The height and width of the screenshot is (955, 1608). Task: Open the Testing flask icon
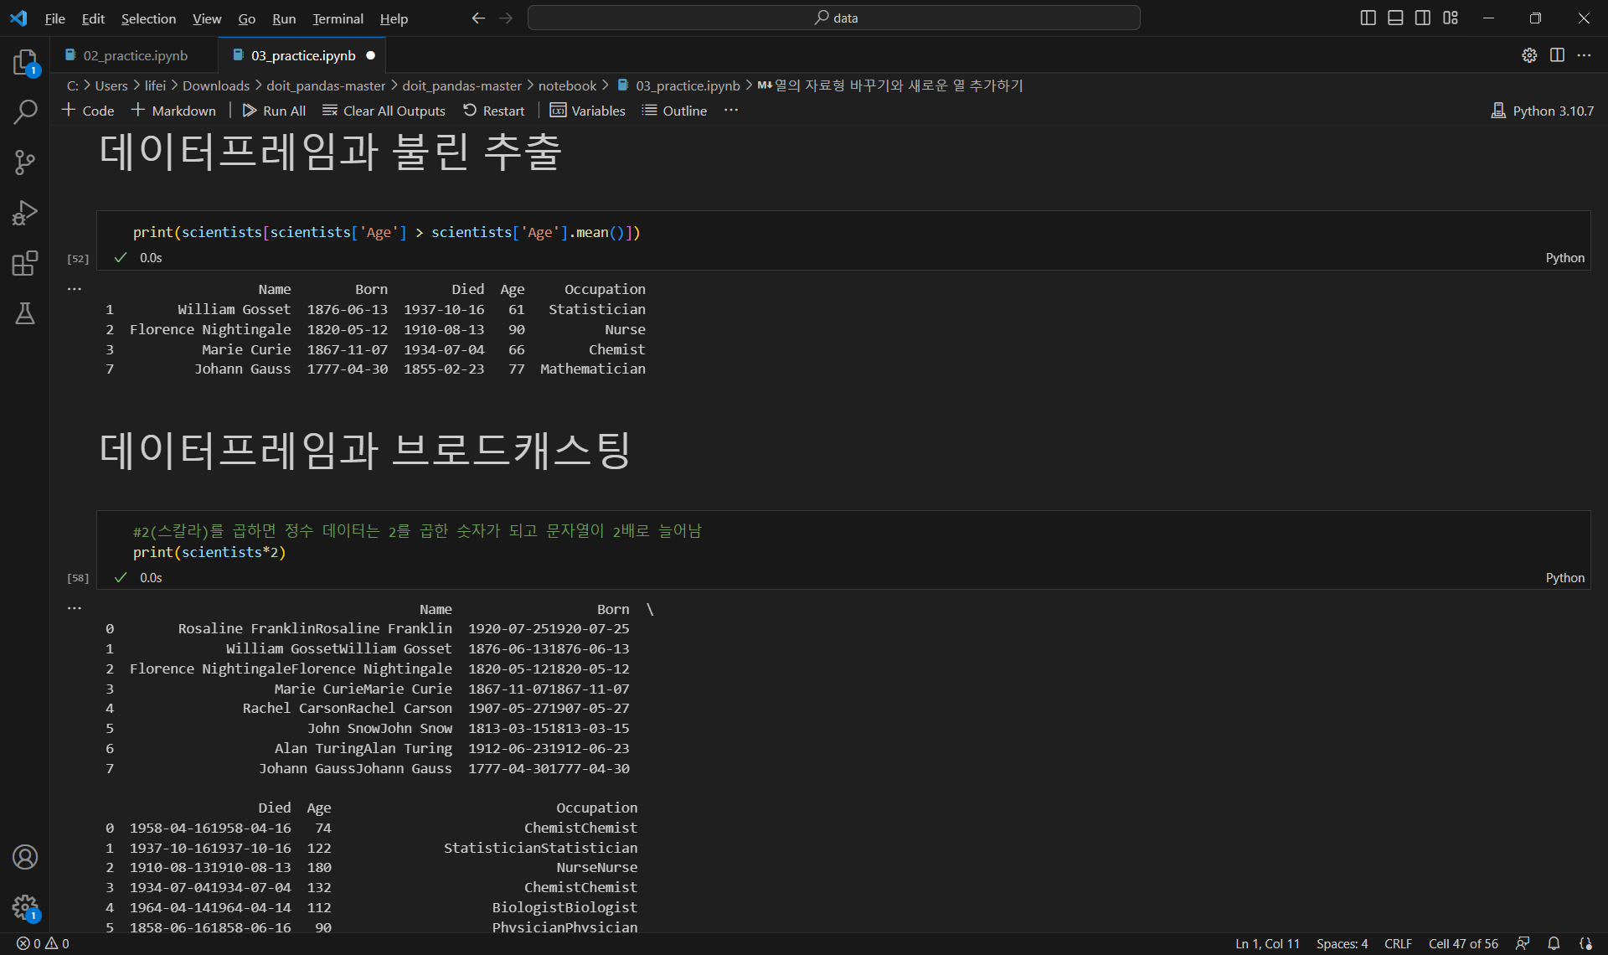point(25,313)
